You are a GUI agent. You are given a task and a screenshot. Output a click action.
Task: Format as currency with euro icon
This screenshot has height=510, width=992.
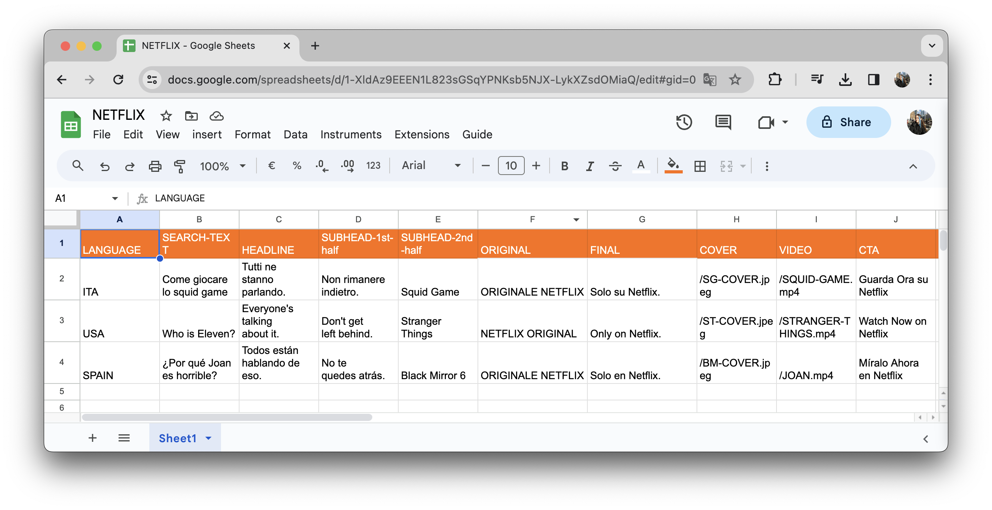coord(271,166)
